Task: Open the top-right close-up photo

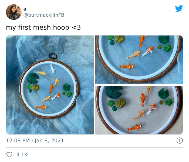Action: click(x=139, y=59)
